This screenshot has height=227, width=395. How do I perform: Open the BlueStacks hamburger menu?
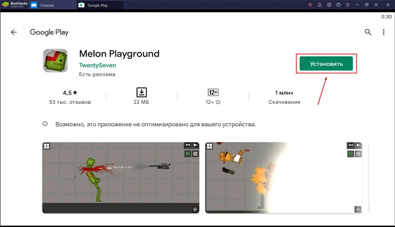[x=348, y=5]
